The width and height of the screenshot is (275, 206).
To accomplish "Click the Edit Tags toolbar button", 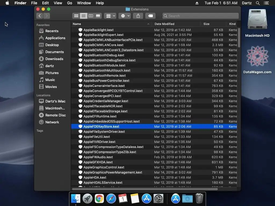I will coord(150,16).
